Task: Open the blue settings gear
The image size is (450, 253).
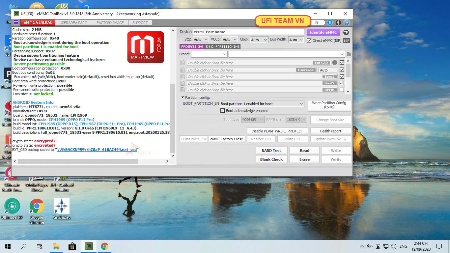Action: (x=347, y=22)
